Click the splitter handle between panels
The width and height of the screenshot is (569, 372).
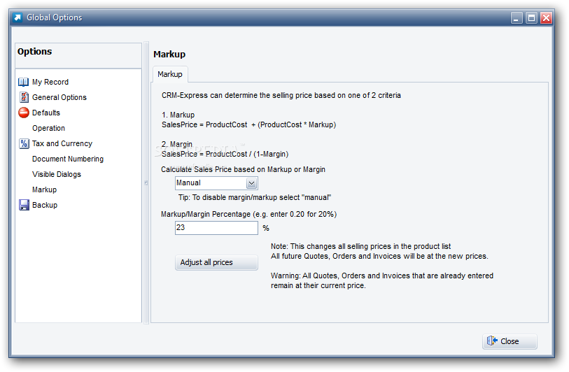tap(146, 183)
